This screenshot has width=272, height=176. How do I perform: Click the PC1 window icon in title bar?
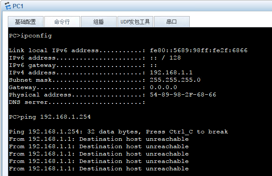[x=8, y=6]
